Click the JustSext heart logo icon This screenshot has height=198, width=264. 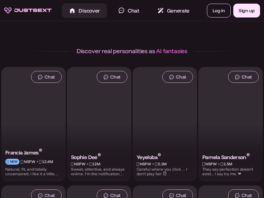point(8,11)
